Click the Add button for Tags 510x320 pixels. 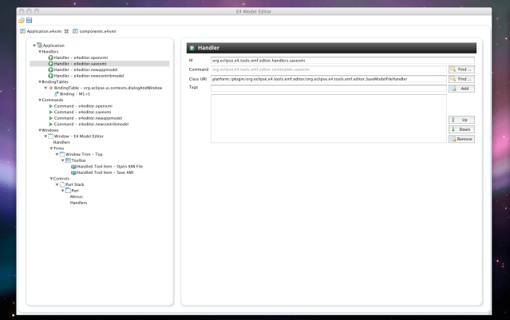461,89
